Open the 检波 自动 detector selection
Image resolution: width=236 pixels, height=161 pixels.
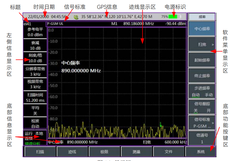click(x=35, y=123)
